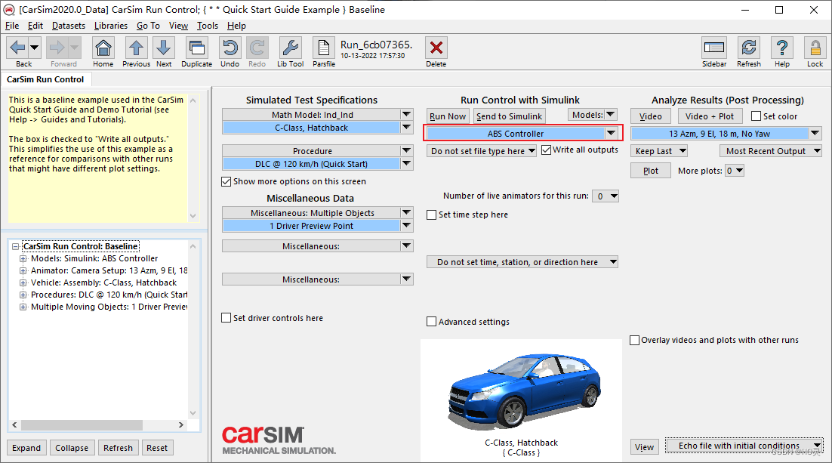Click the Reset button below the tree
Image resolution: width=832 pixels, height=463 pixels.
(x=157, y=448)
